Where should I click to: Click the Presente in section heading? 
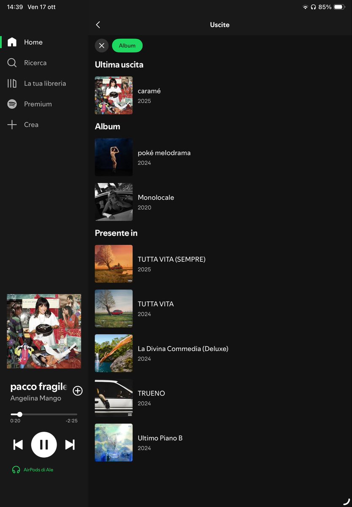(x=116, y=233)
